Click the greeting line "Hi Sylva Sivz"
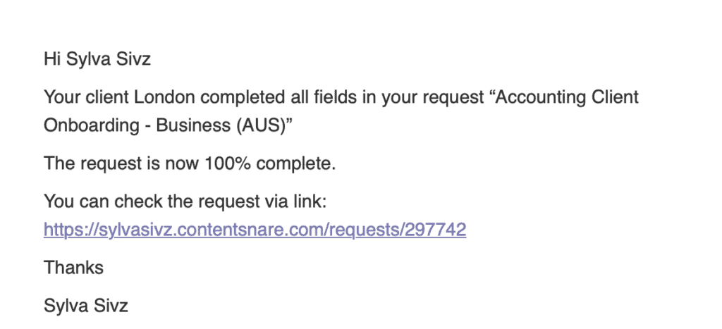Viewport: 722px width, 329px height. coord(97,59)
